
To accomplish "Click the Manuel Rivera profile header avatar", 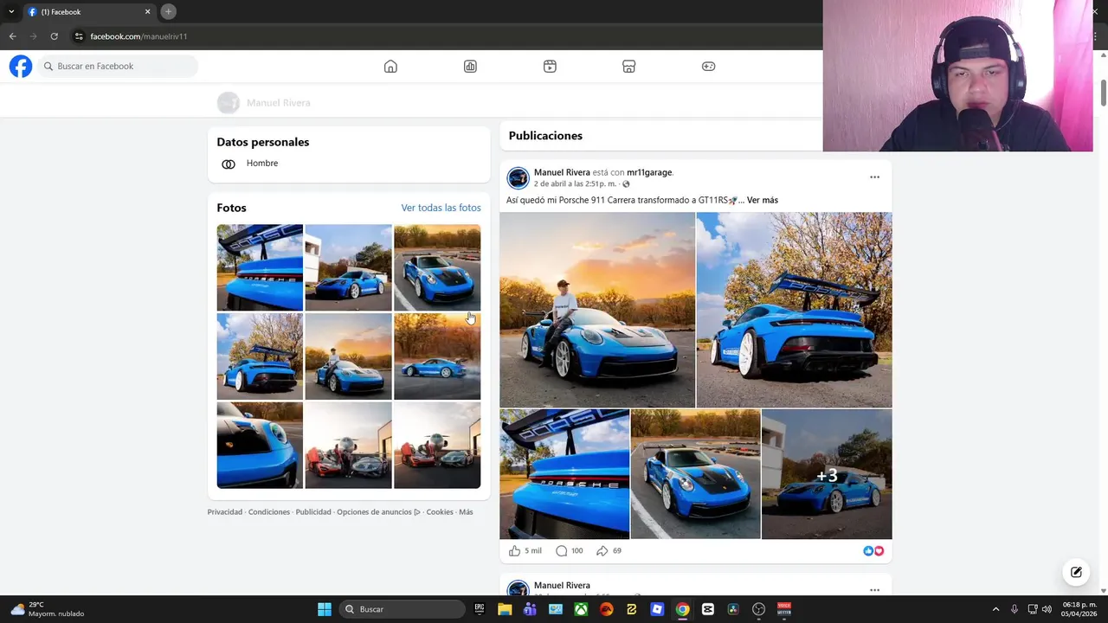I will click(228, 103).
